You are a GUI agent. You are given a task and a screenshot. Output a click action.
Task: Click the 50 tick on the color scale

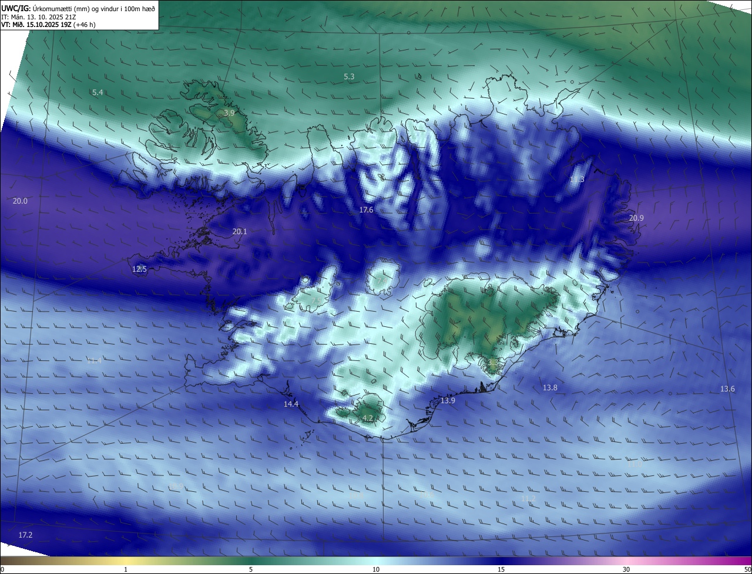coord(747,570)
